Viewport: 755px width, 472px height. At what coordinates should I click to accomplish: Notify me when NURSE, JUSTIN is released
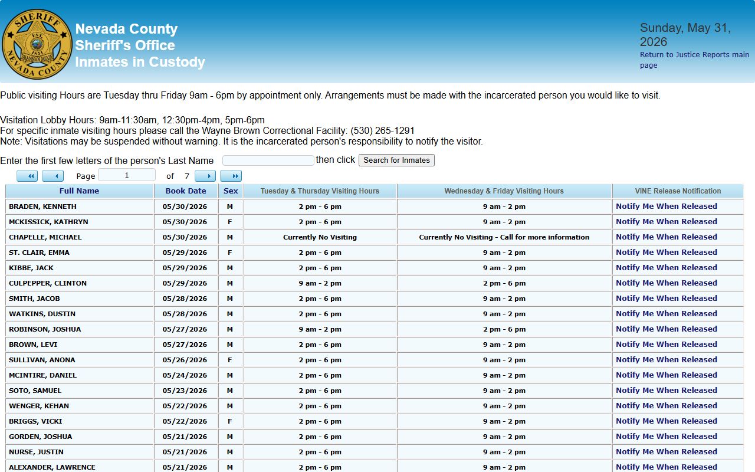pos(667,452)
